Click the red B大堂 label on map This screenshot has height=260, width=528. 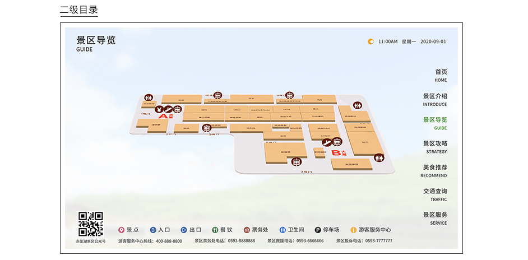[x=339, y=152]
